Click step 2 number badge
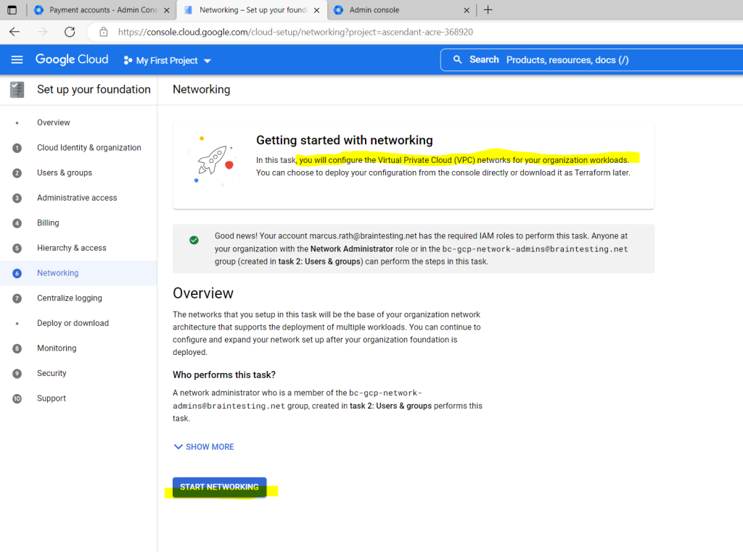The height and width of the screenshot is (552, 743). click(x=17, y=173)
